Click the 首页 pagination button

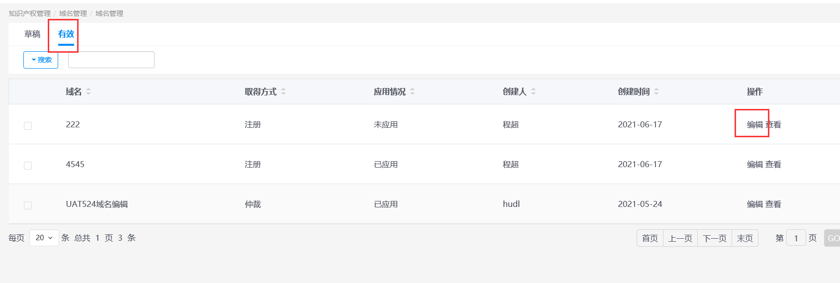pos(650,238)
